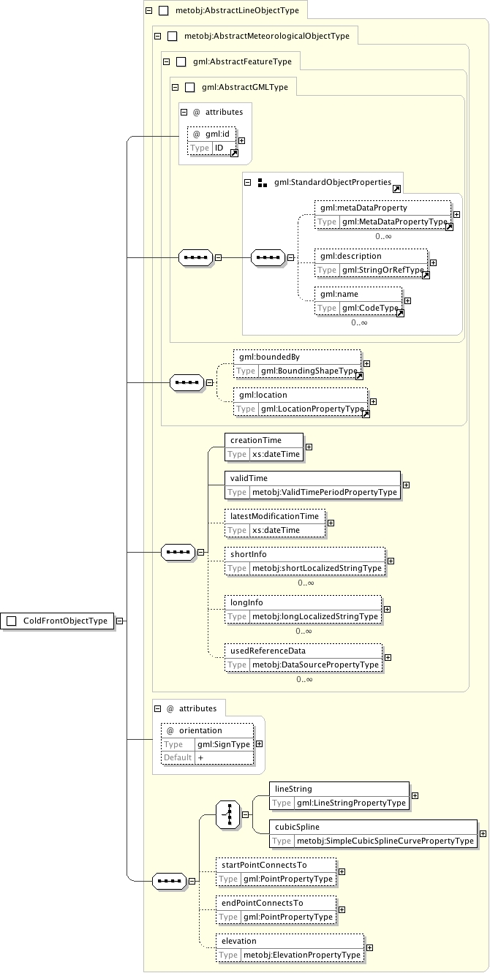The height and width of the screenshot is (973, 490).
Task: Click the metobj:longLocalizedStringType type text
Action: (x=315, y=616)
